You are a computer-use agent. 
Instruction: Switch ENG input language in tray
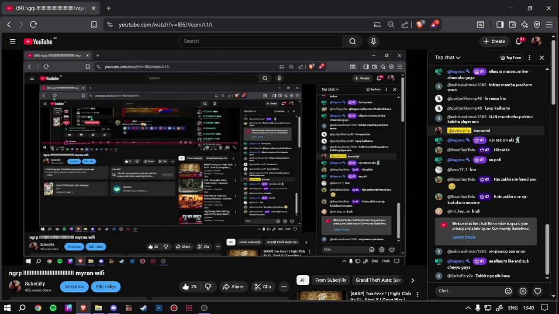click(x=513, y=308)
